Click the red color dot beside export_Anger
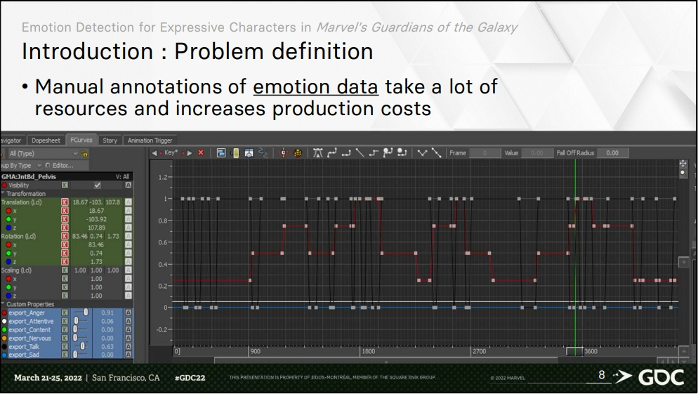This screenshot has height=394, width=698. [x=4, y=313]
